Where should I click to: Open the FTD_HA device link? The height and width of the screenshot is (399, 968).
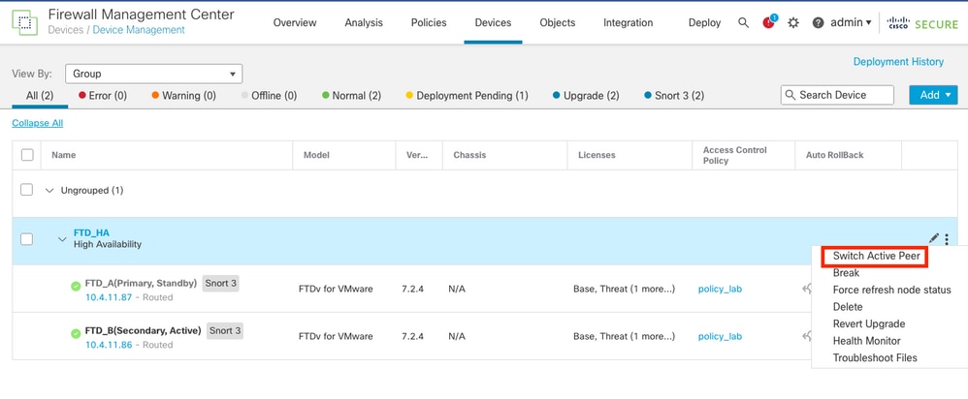(x=91, y=232)
